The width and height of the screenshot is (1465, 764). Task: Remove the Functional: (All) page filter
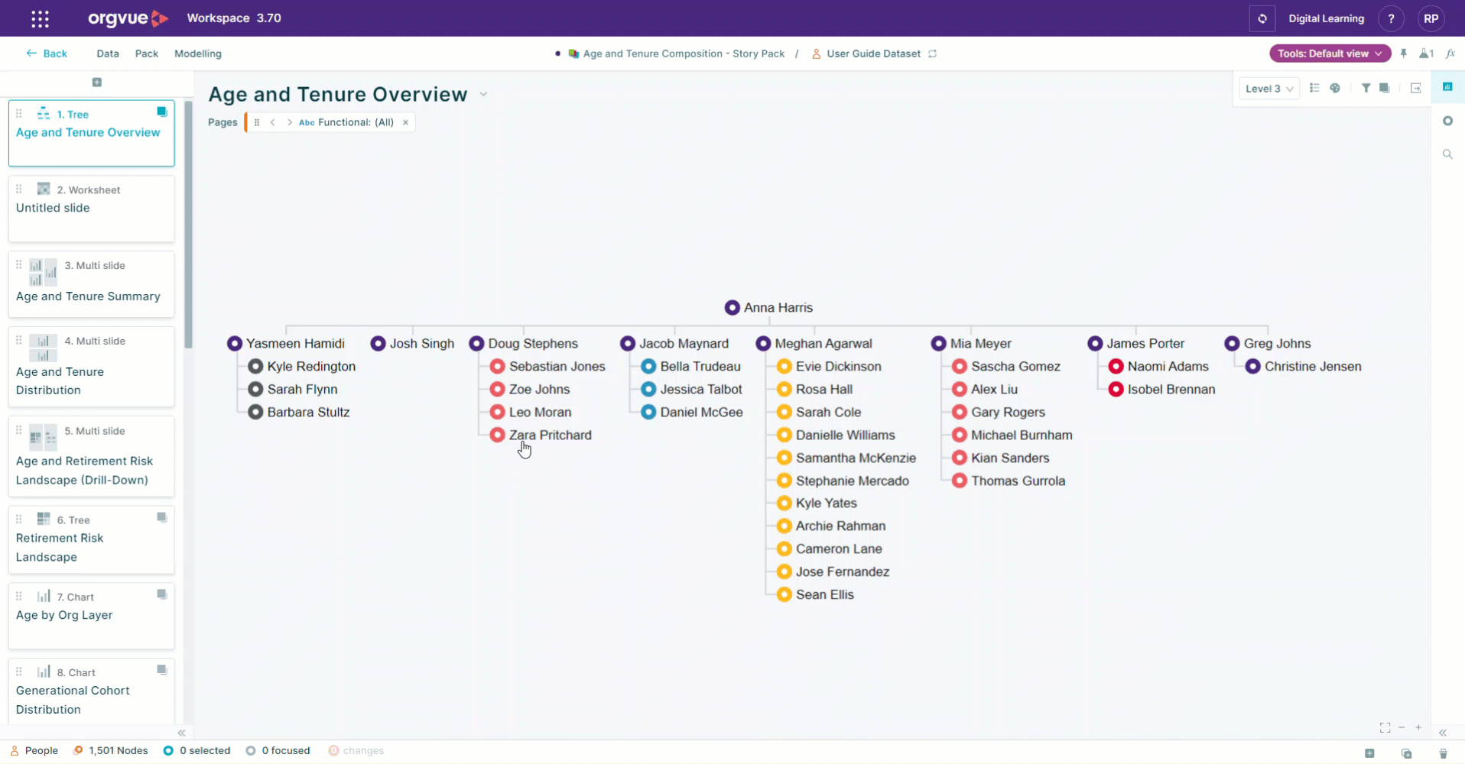[x=405, y=122]
